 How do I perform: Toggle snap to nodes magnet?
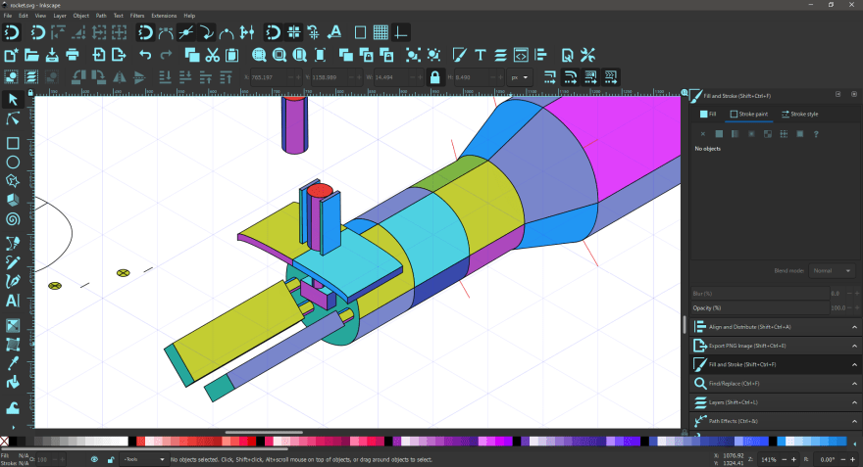coord(145,32)
